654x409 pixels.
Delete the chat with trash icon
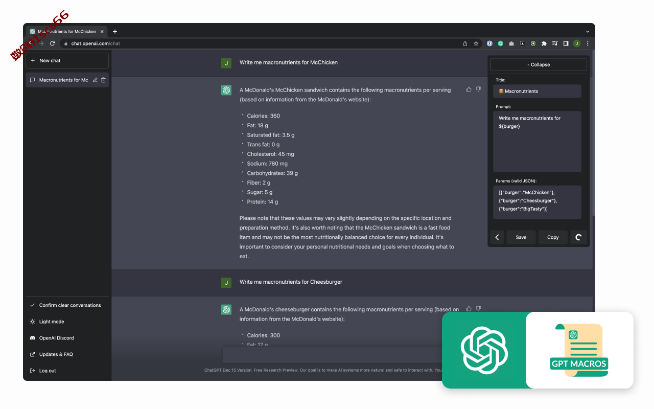point(103,80)
